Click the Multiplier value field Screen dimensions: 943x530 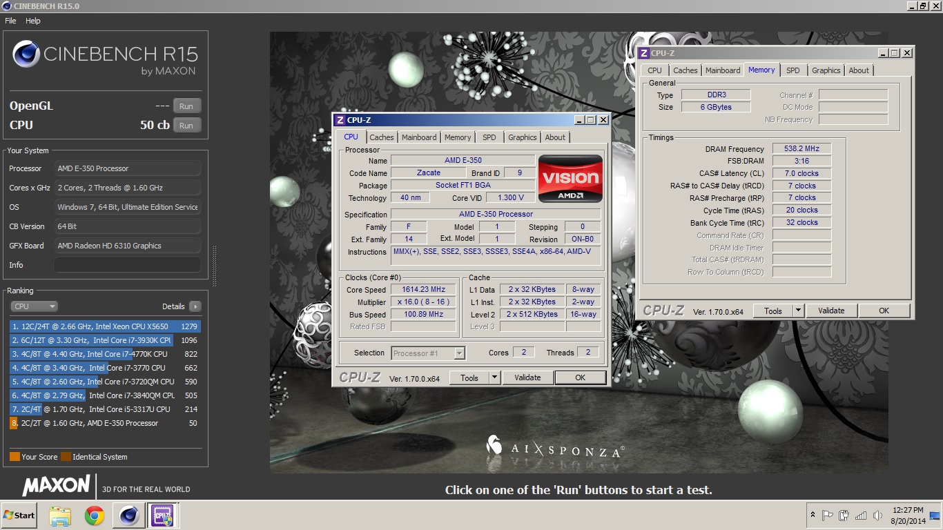pos(424,302)
